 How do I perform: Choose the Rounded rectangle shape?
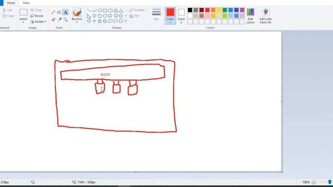[110, 10]
